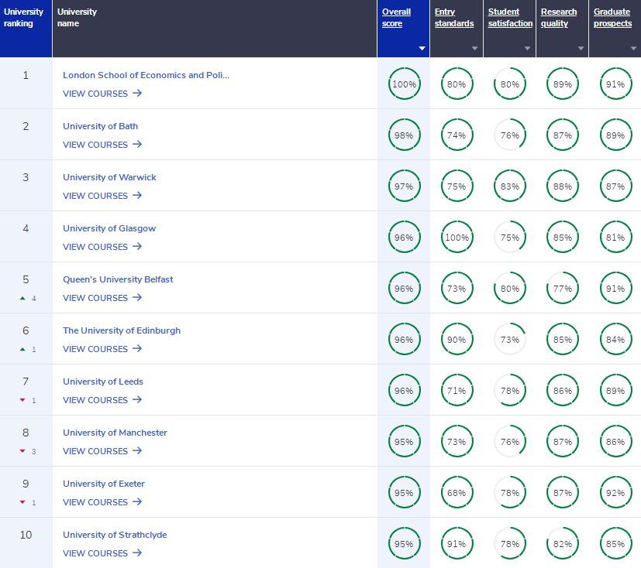641x568 pixels.
Task: Sort by Research quality header link
Action: (558, 18)
